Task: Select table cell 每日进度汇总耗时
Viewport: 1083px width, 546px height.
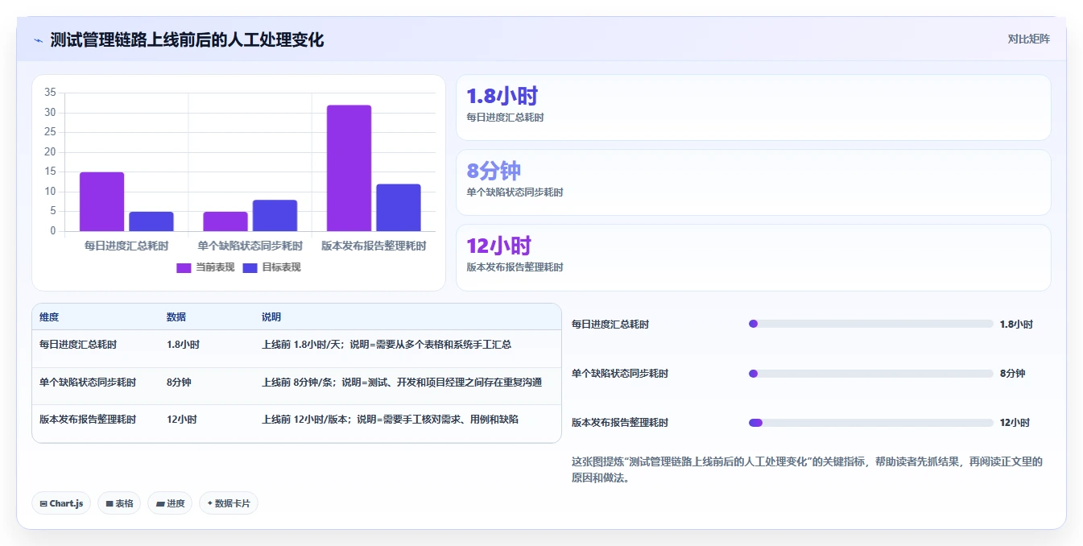Action: tap(78, 345)
